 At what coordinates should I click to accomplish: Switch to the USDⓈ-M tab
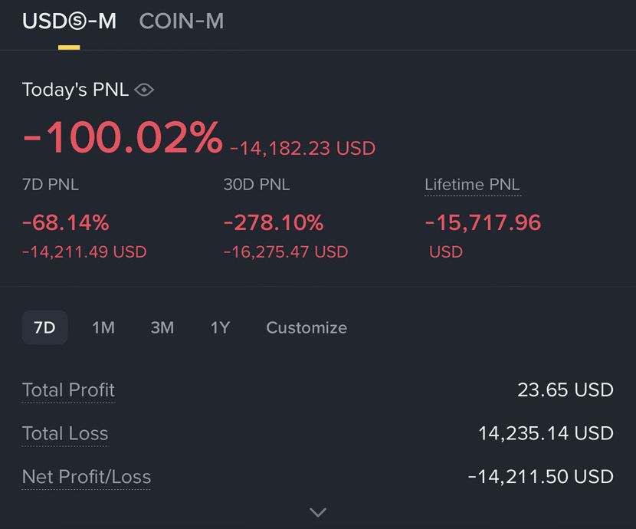coord(69,21)
